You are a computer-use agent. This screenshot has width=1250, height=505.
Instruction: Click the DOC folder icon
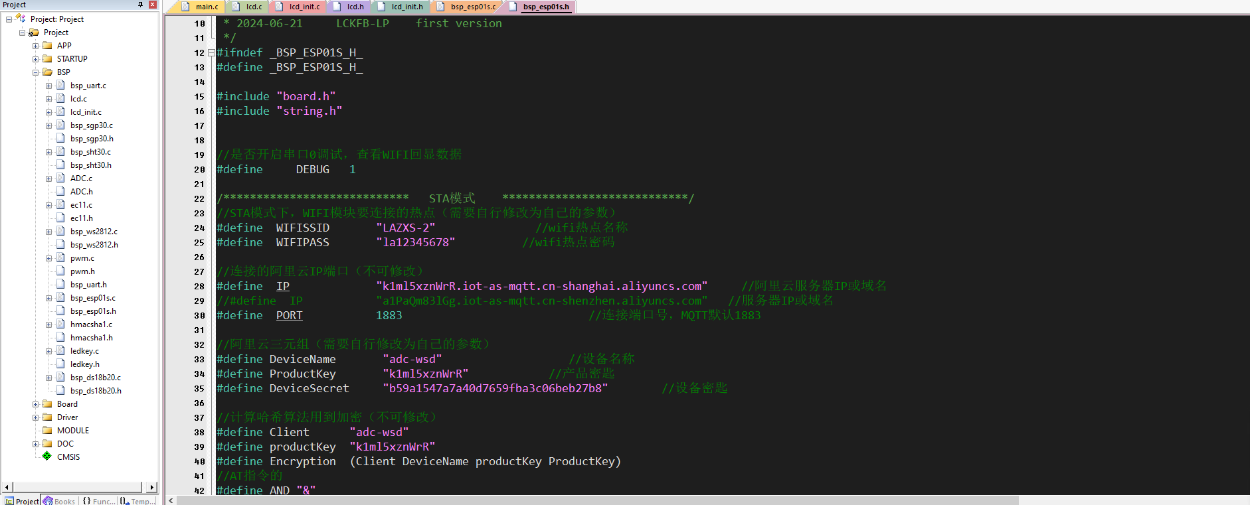coord(47,444)
